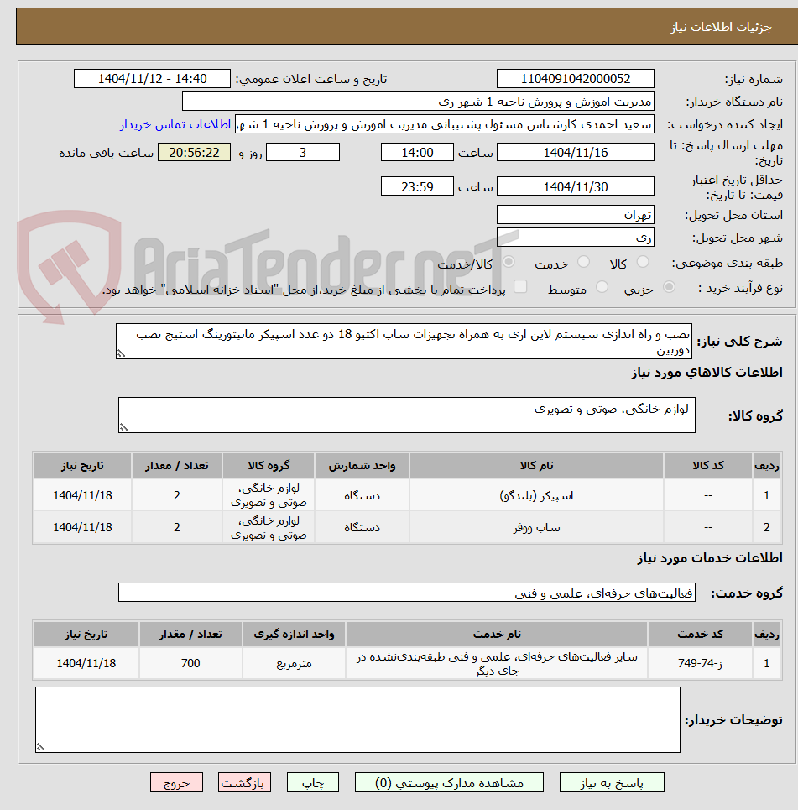The height and width of the screenshot is (810, 798).
Task: Click the گروه کالا text area
Action: pos(406,415)
